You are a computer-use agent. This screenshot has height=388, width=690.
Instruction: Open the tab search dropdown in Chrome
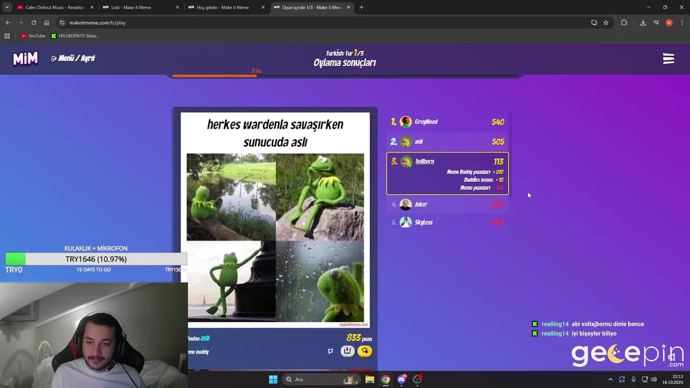tap(7, 7)
